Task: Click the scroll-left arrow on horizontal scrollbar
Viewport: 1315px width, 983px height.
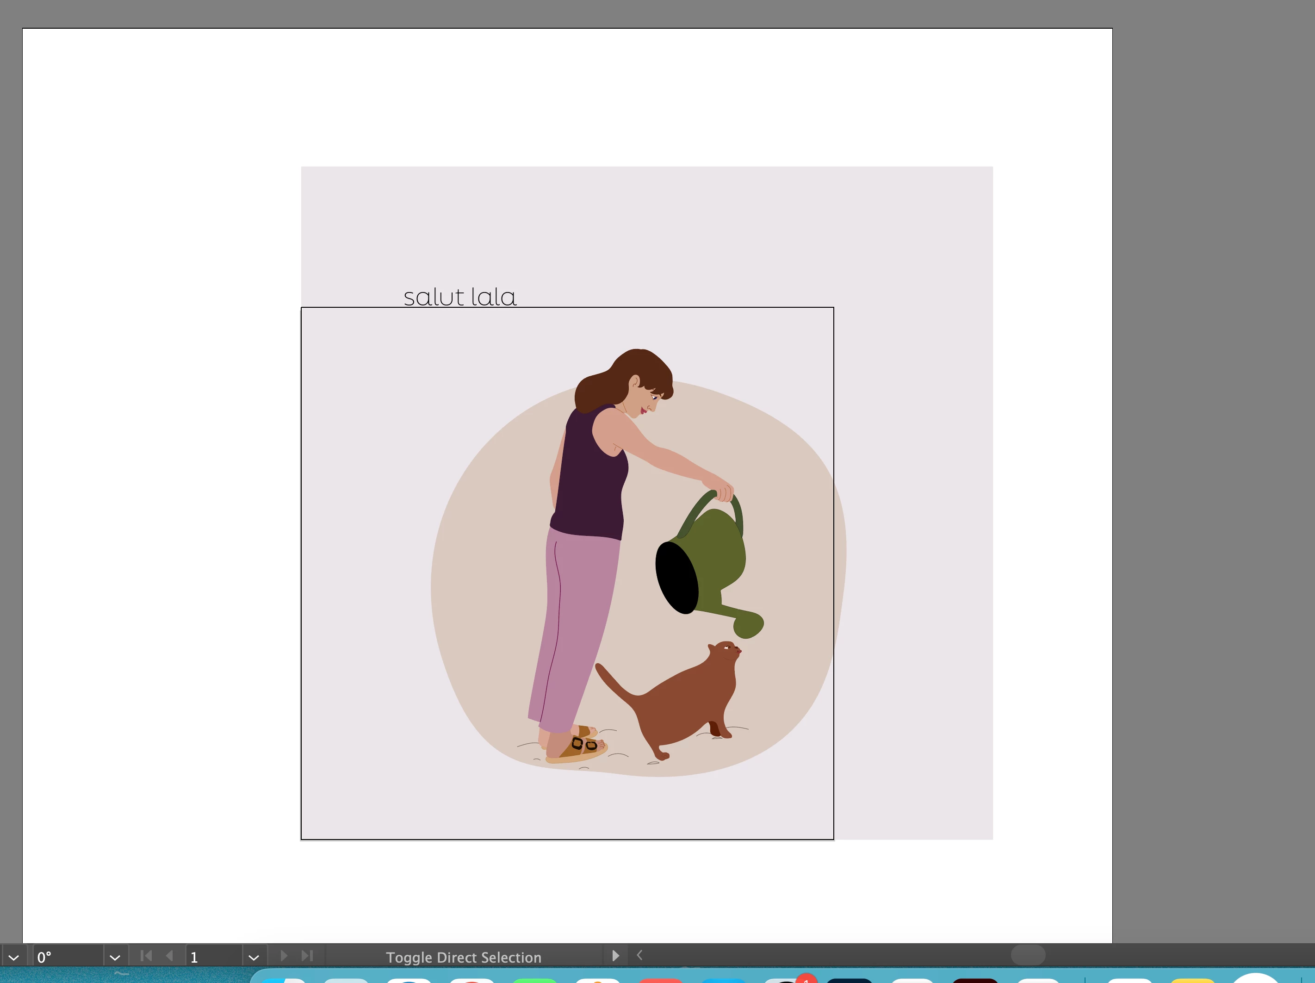Action: pyautogui.click(x=639, y=956)
